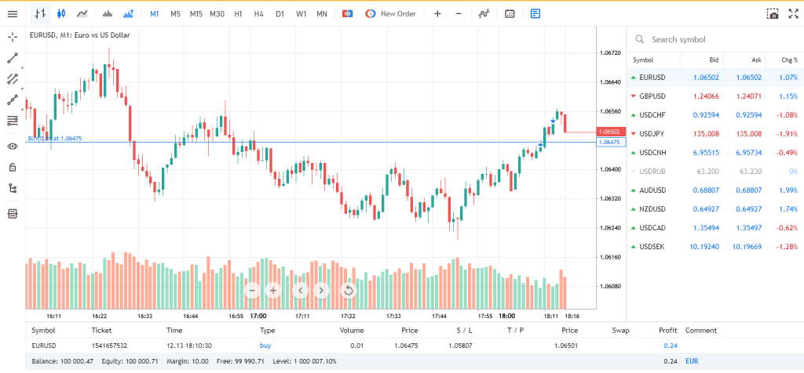Select USDJPY in Market Watch
The height and width of the screenshot is (373, 804).
point(715,133)
